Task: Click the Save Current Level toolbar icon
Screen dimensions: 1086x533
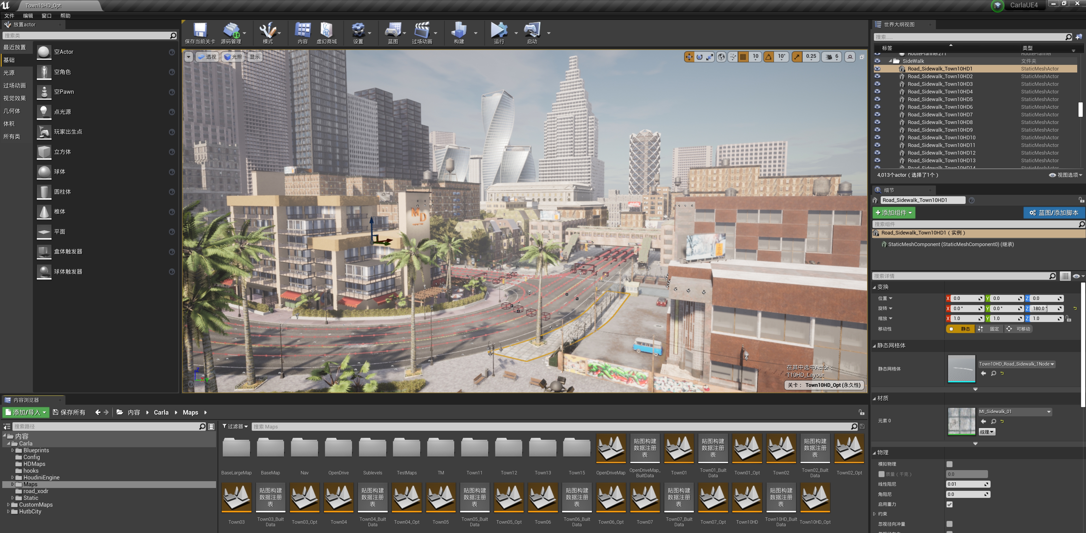Action: coord(200,33)
